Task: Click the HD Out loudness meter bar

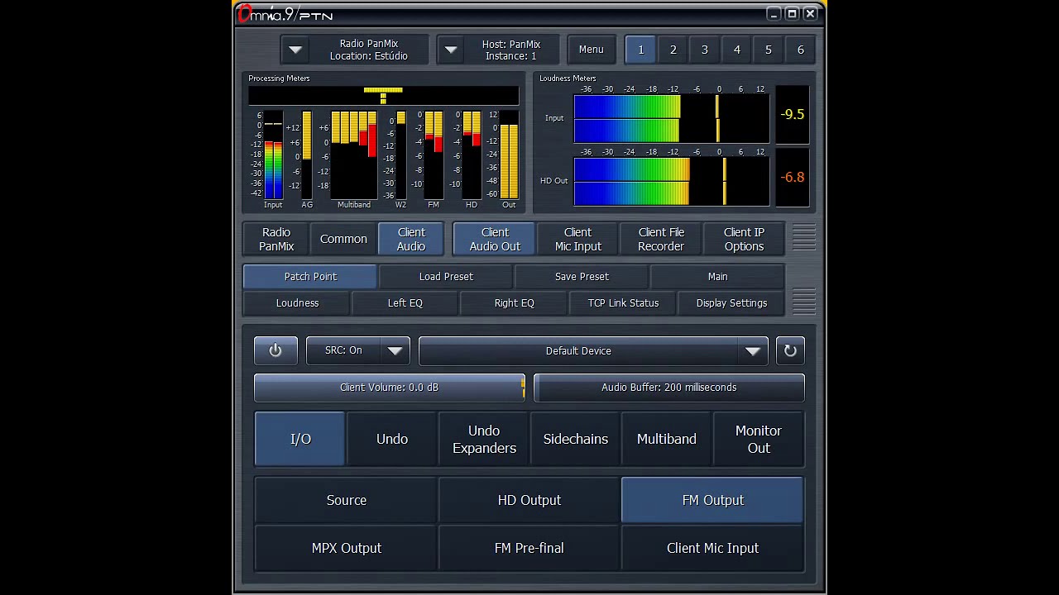Action: click(671, 181)
